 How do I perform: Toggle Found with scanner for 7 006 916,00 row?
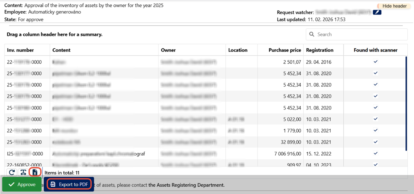pyautogui.click(x=376, y=153)
